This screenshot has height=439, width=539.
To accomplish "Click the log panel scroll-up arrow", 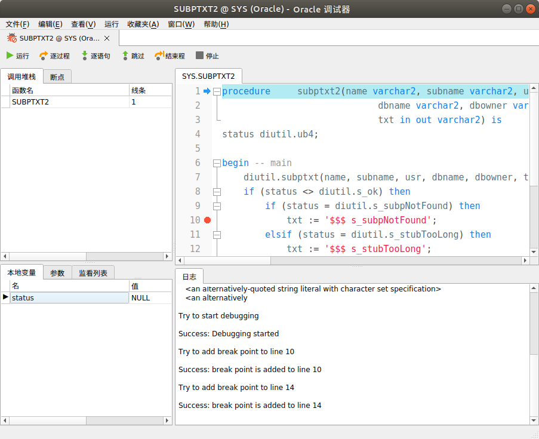I will tap(534, 288).
